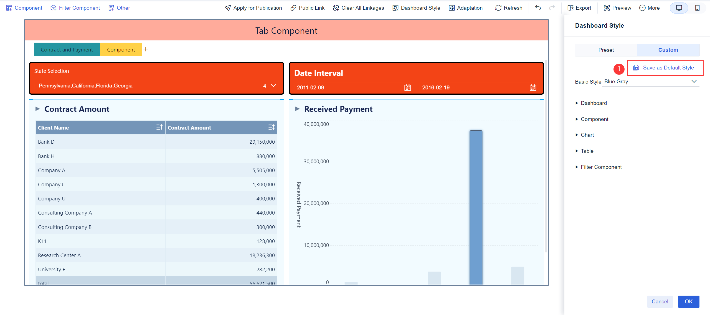The image size is (710, 315).
Task: Click the undo arrow icon
Action: click(537, 8)
